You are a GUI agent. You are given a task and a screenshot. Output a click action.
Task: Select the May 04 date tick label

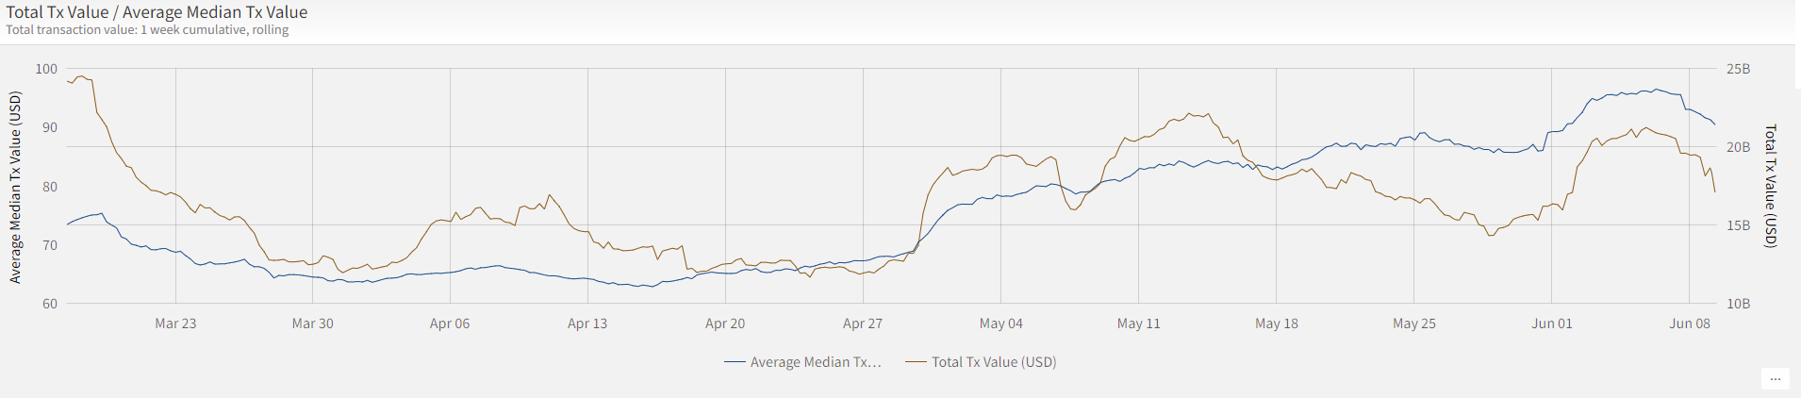[x=1000, y=323]
